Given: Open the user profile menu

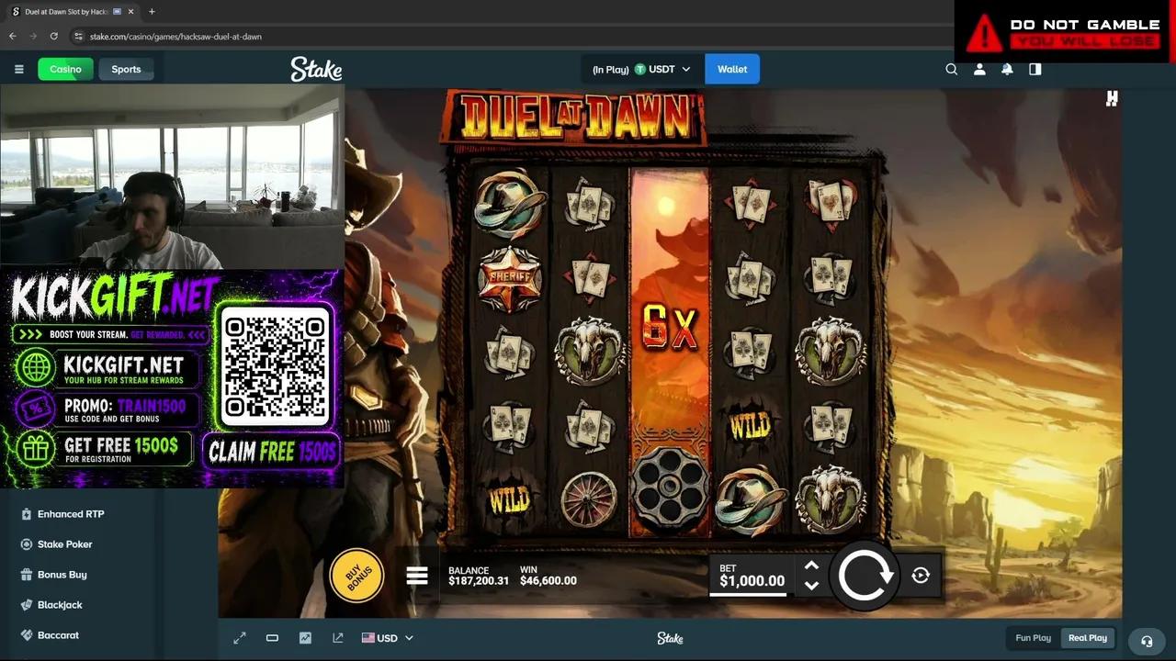Looking at the screenshot, I should (979, 69).
